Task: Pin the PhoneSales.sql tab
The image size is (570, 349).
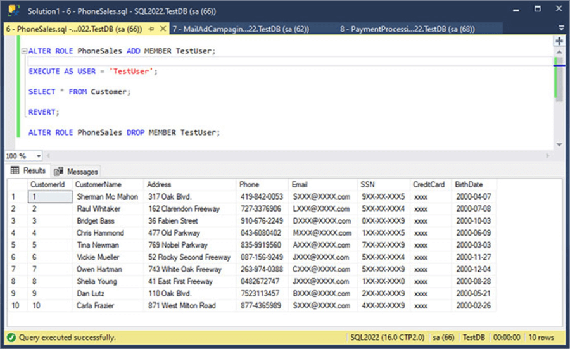Action: 152,29
